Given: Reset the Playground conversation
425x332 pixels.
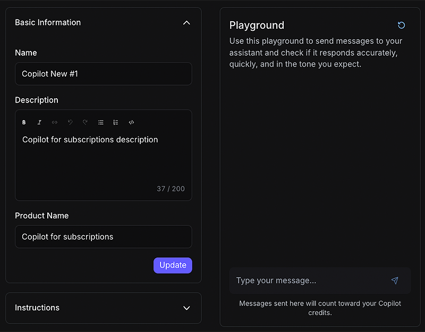Looking at the screenshot, I should 401,25.
